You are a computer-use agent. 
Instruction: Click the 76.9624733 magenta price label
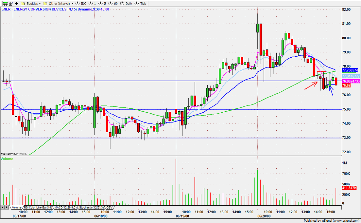coord(351,82)
